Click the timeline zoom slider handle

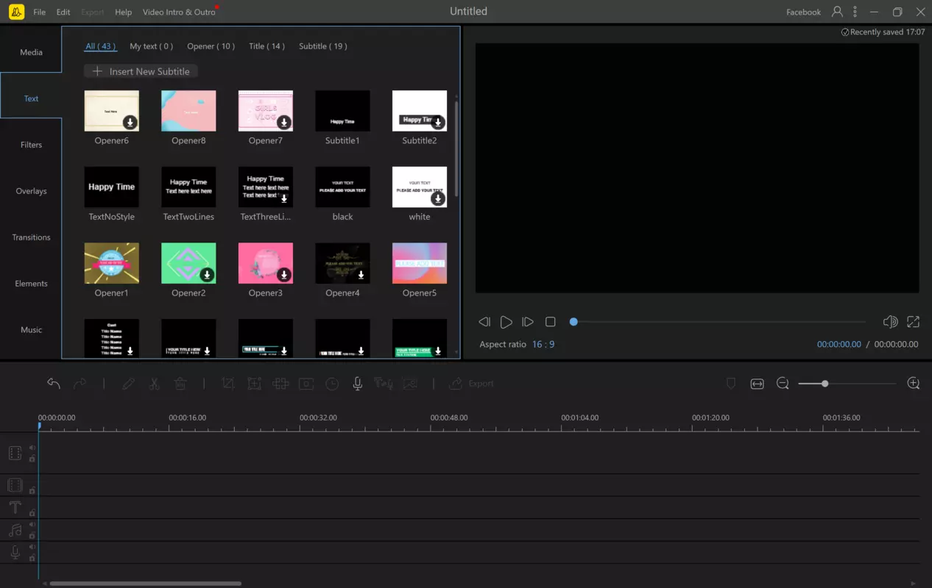tap(825, 384)
